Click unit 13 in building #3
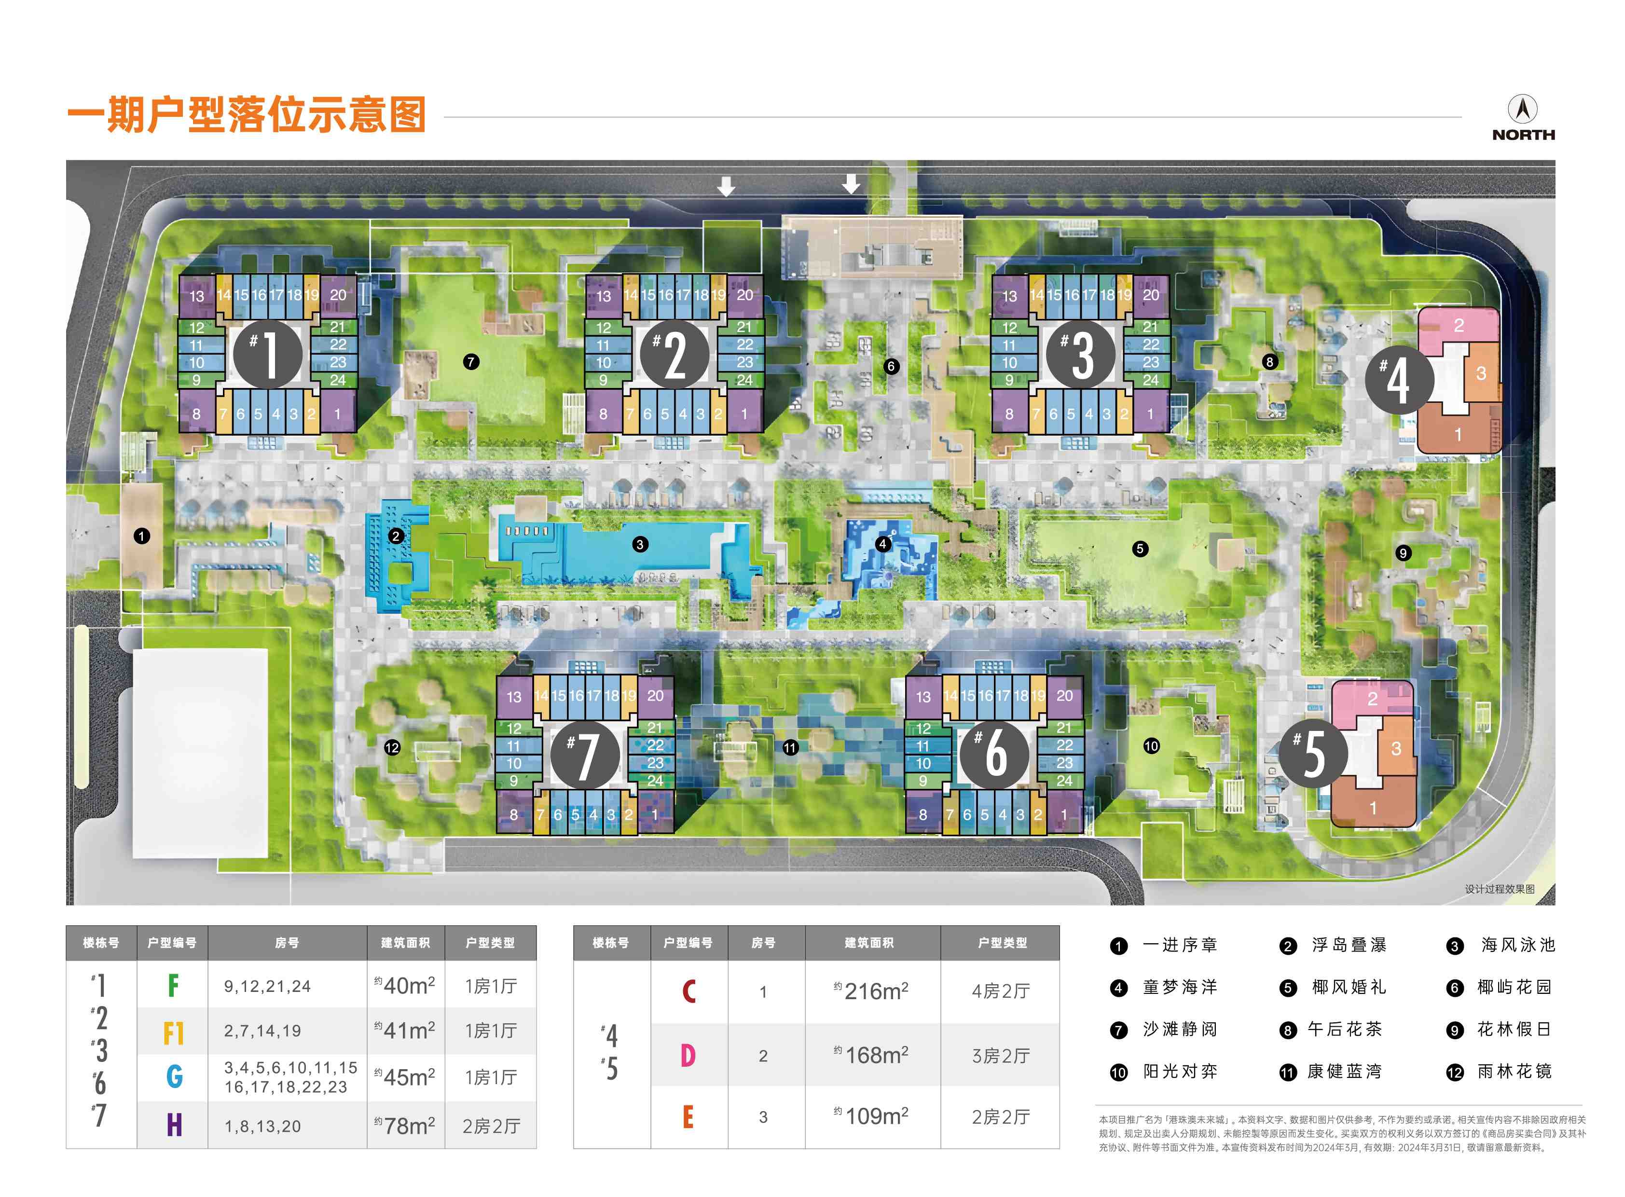Screen dimensions: 1625x1197 1009,296
